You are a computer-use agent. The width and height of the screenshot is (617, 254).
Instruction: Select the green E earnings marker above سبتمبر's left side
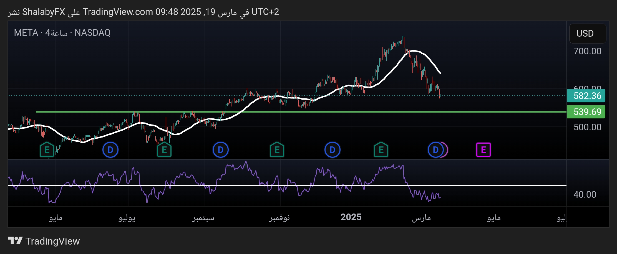[x=164, y=150]
